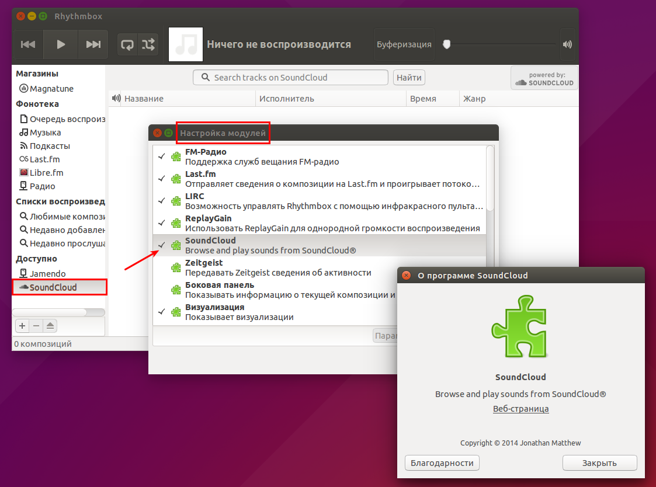
Task: Click the SoundCloud plugin puzzle icon
Action: coord(176,246)
